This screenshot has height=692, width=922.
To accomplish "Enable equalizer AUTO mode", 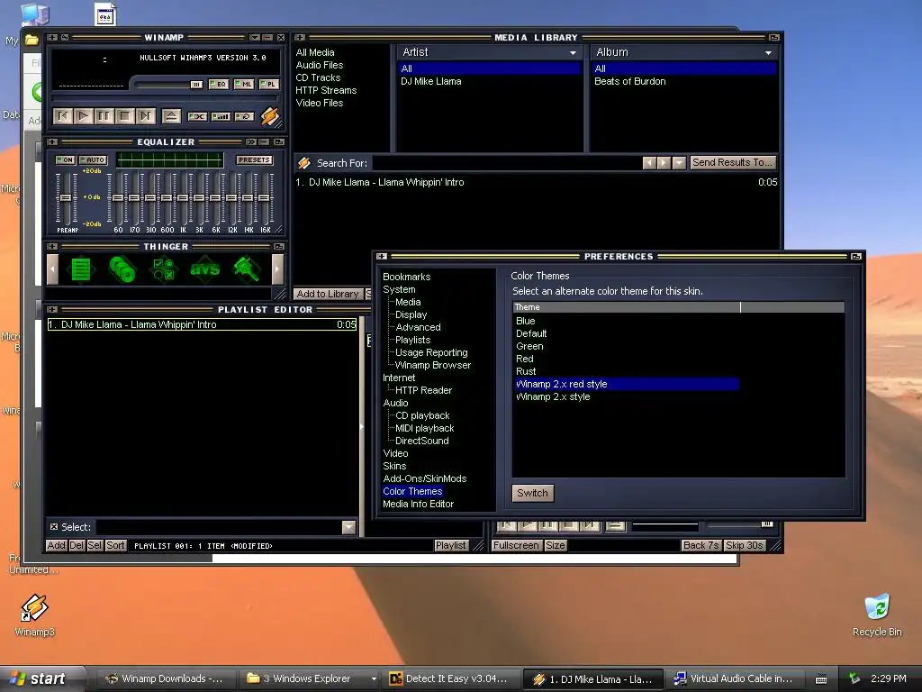I will 93,159.
